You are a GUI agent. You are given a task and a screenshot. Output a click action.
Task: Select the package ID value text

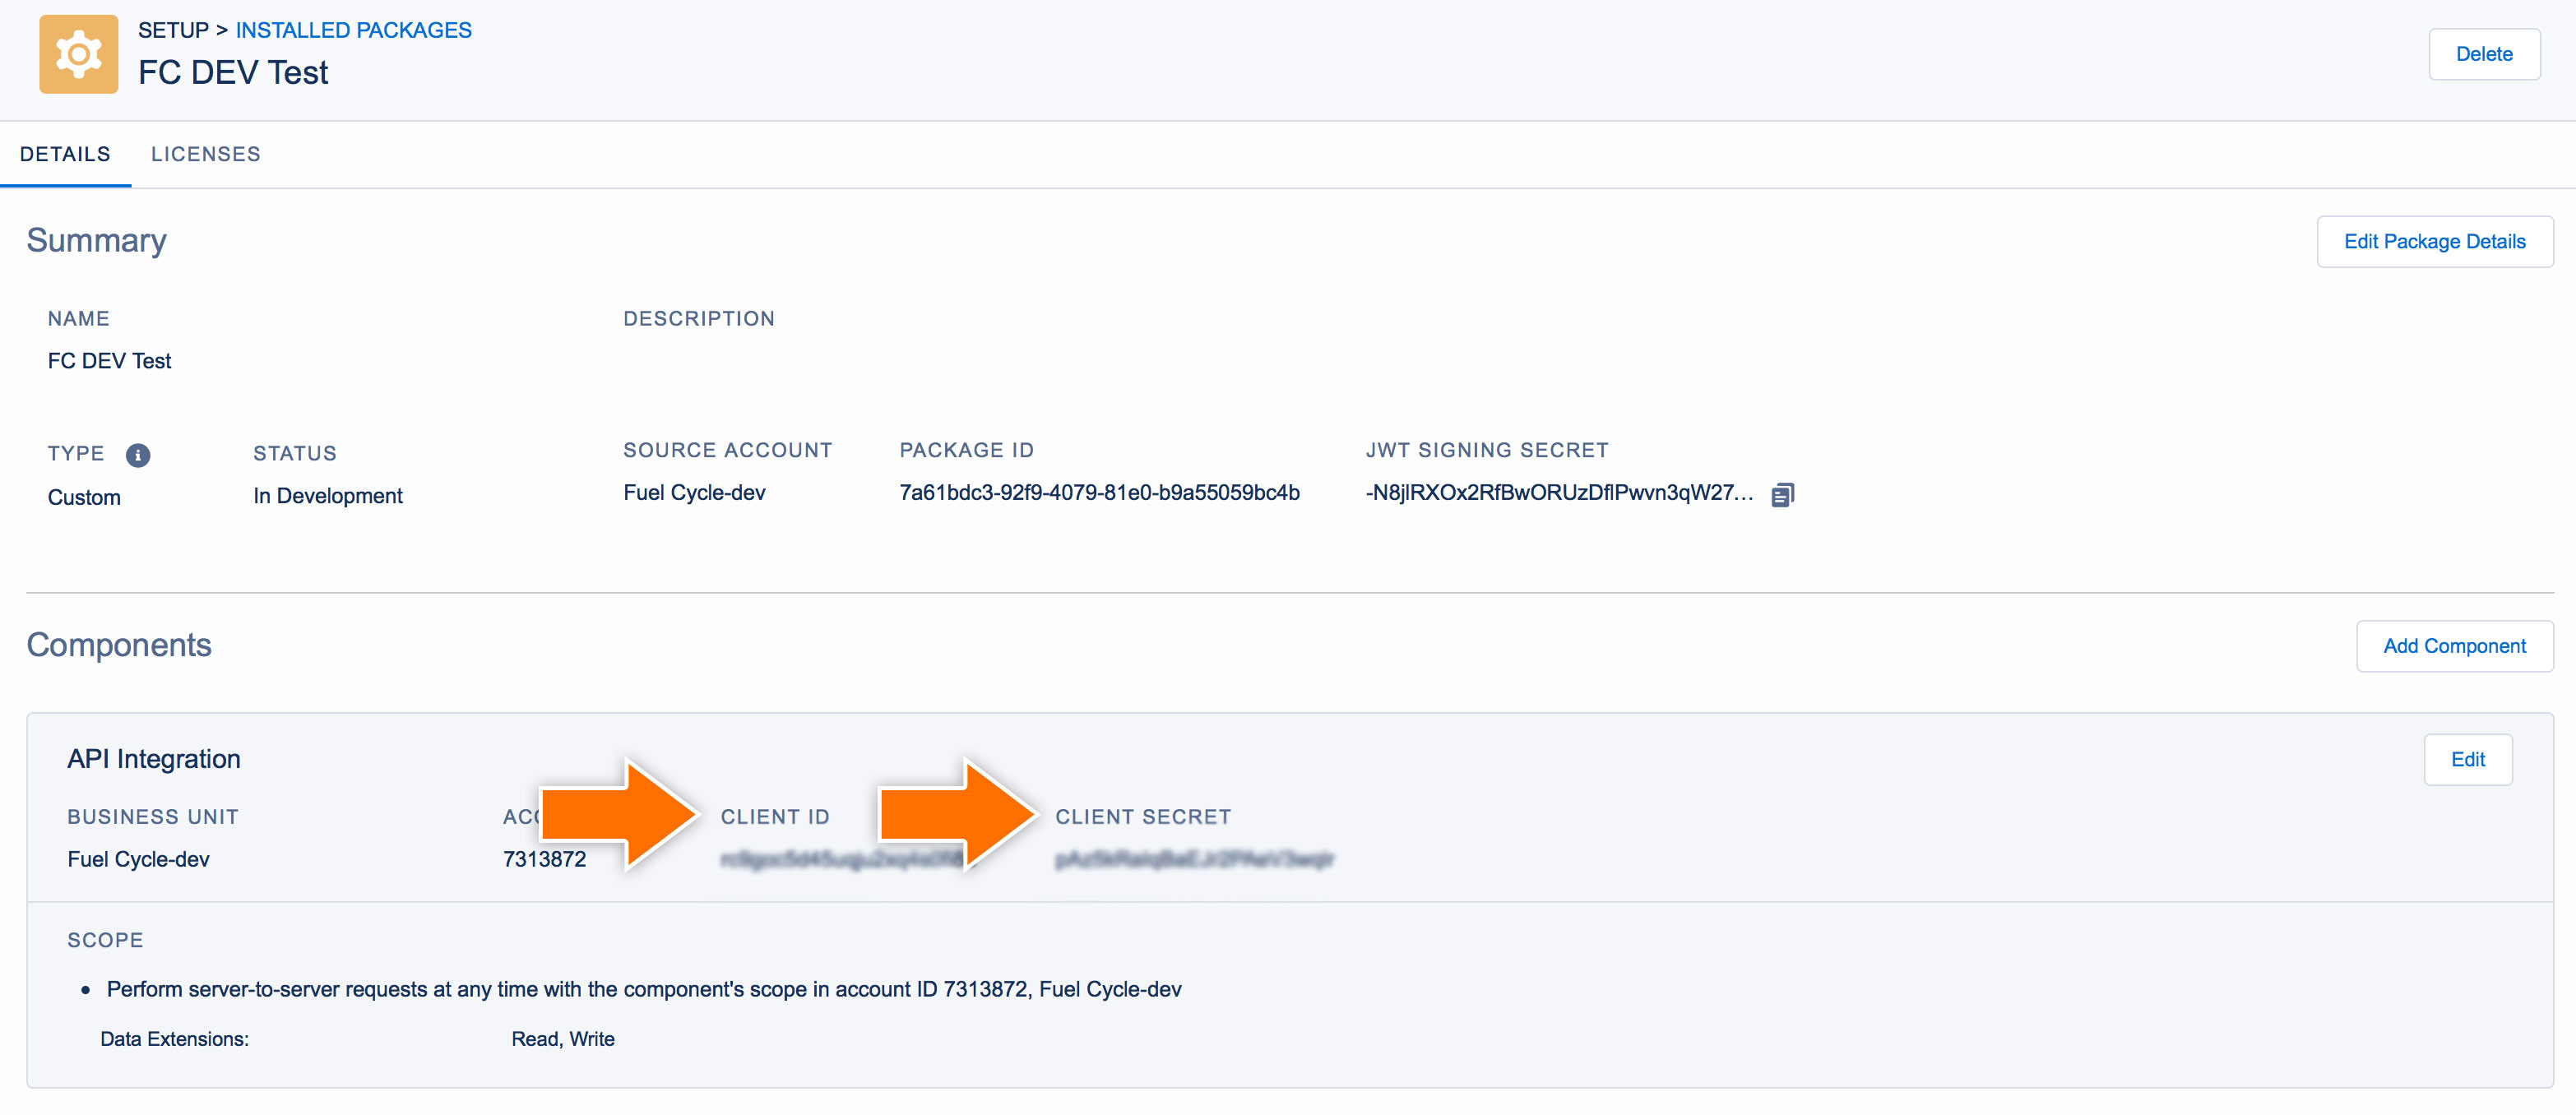tap(1099, 492)
